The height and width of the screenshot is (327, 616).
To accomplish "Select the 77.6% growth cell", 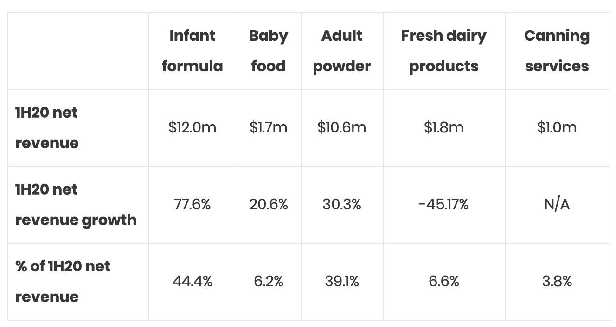I will (192, 204).
